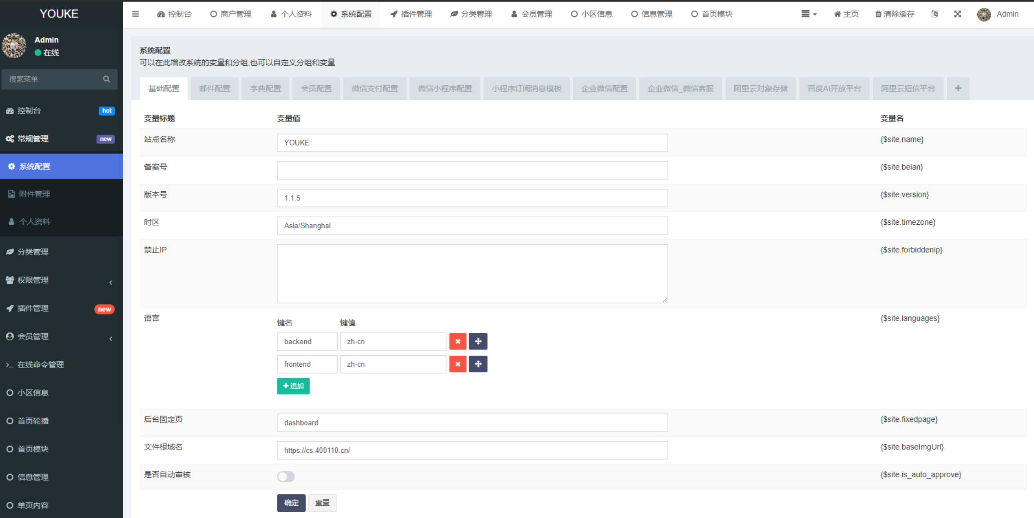
Task: Click the drag handle beside backend language row
Action: point(478,341)
